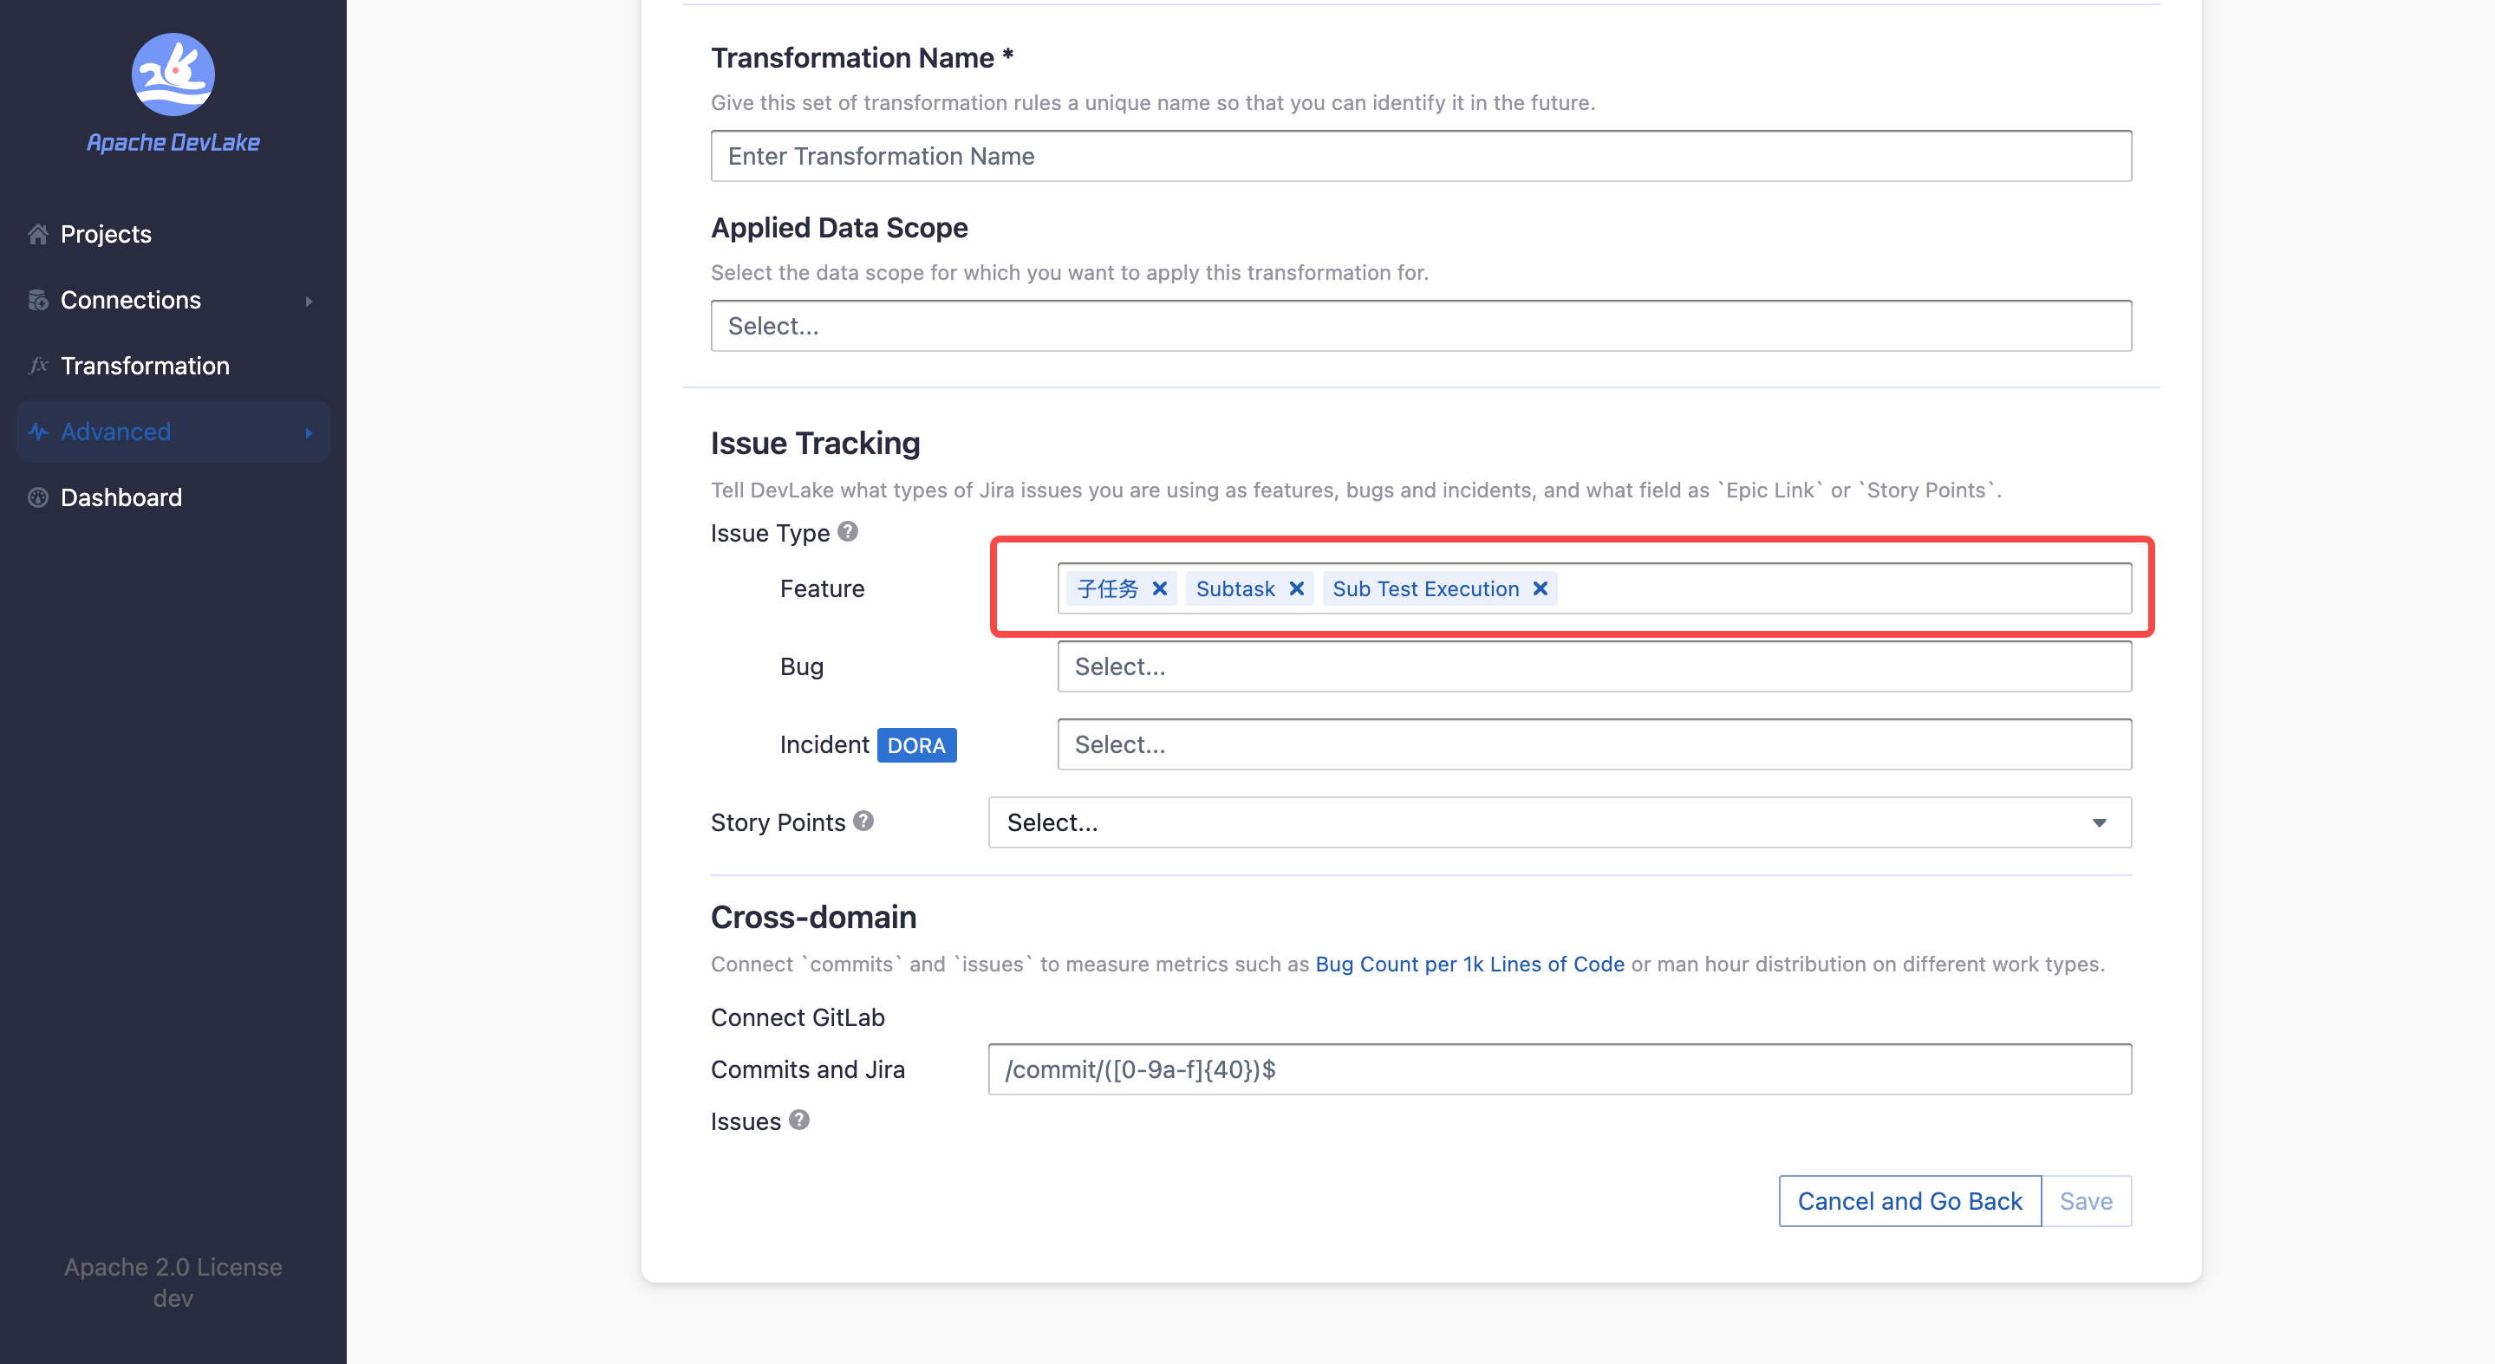Click Cancel and Go Back button
2495x1364 pixels.
pyautogui.click(x=1909, y=1201)
